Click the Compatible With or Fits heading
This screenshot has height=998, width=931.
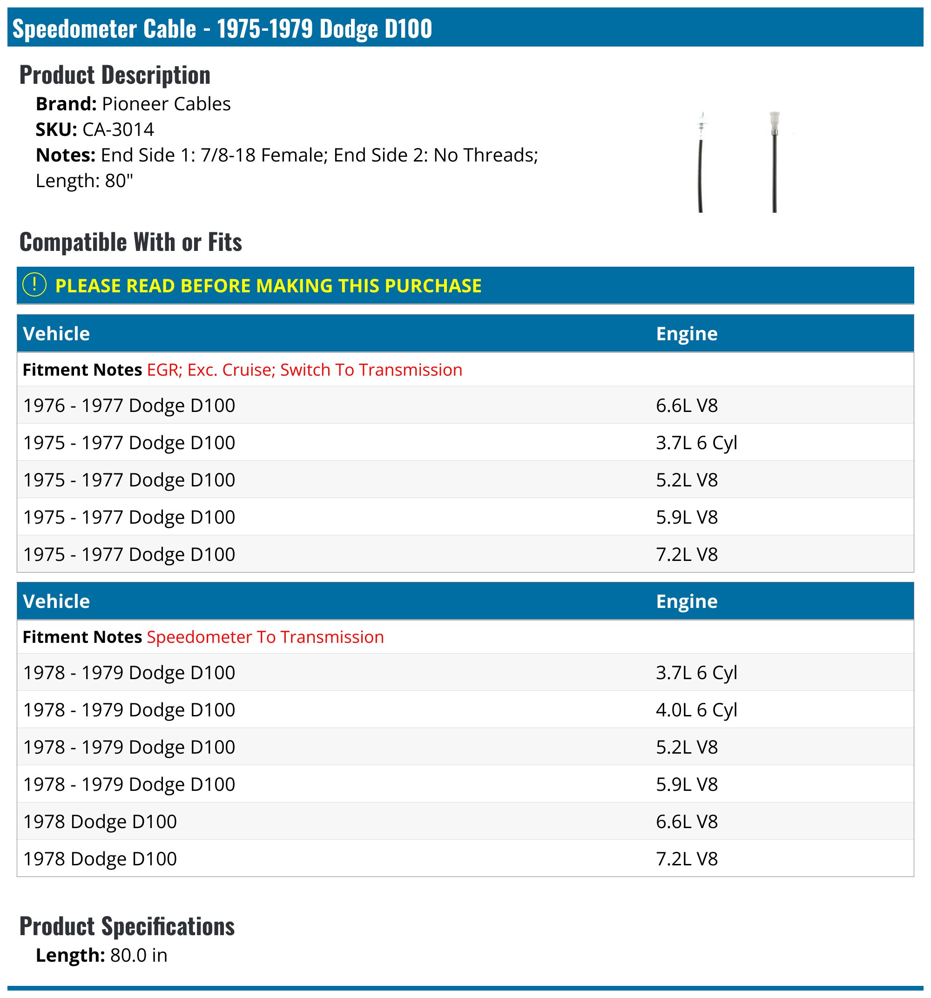point(130,242)
